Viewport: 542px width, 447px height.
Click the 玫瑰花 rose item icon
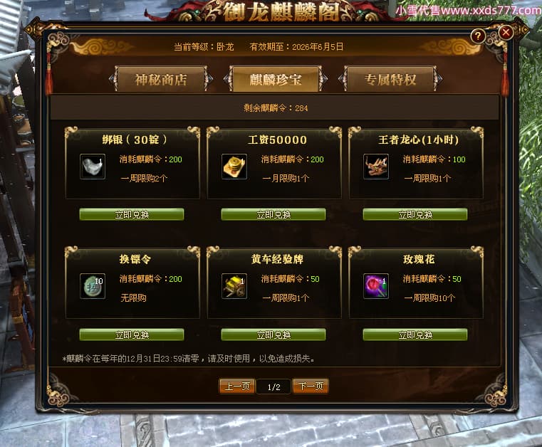click(376, 286)
